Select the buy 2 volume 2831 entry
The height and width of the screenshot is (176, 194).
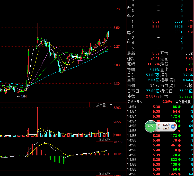pos(178,32)
